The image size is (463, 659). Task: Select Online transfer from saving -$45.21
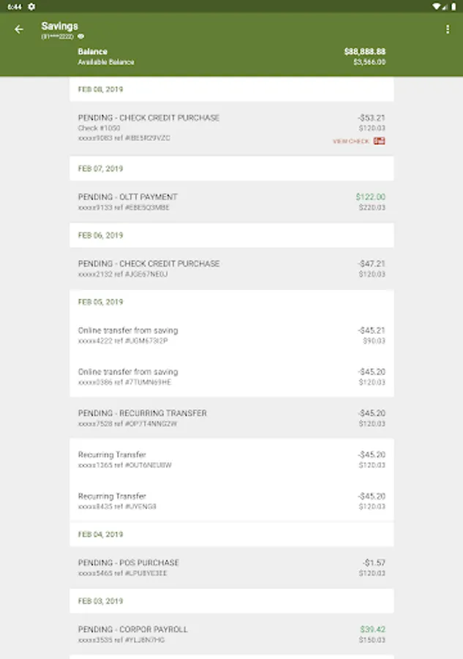tap(231, 335)
